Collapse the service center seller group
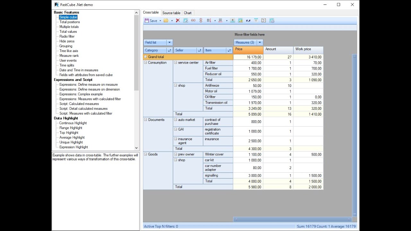The width and height of the screenshot is (411, 231). (176, 63)
